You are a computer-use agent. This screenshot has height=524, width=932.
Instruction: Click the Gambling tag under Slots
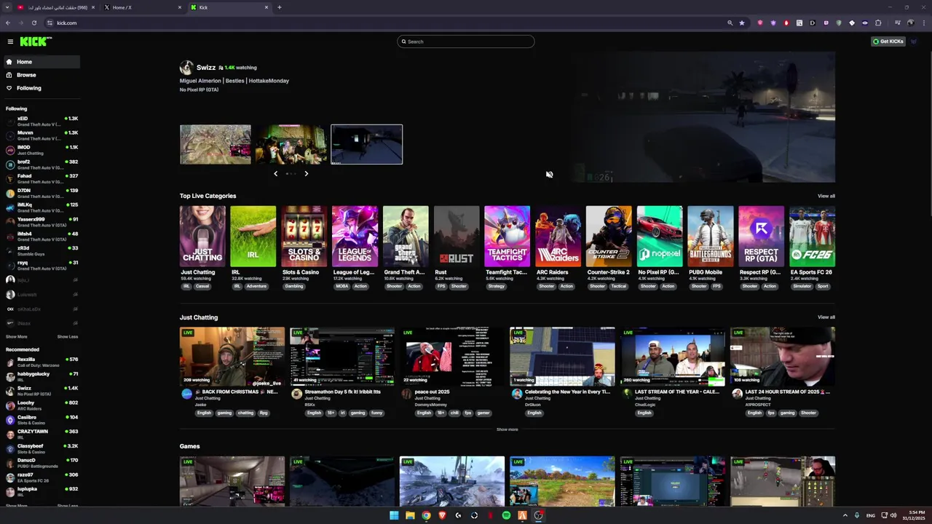coord(294,286)
